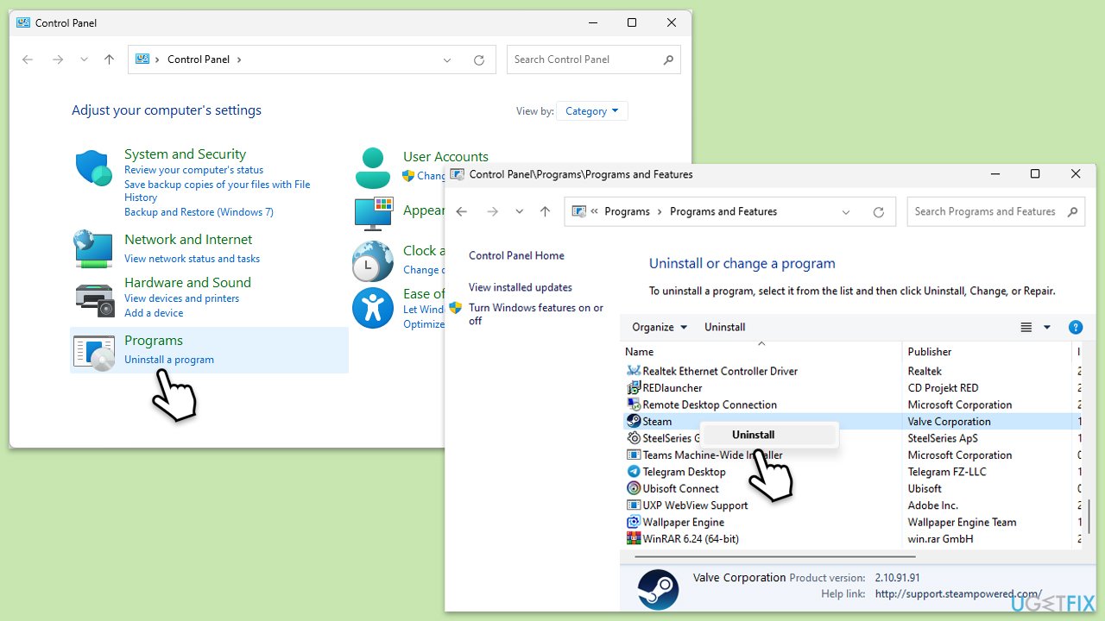Click the Ubisoft Connect program icon
The width and height of the screenshot is (1105, 621).
click(634, 489)
